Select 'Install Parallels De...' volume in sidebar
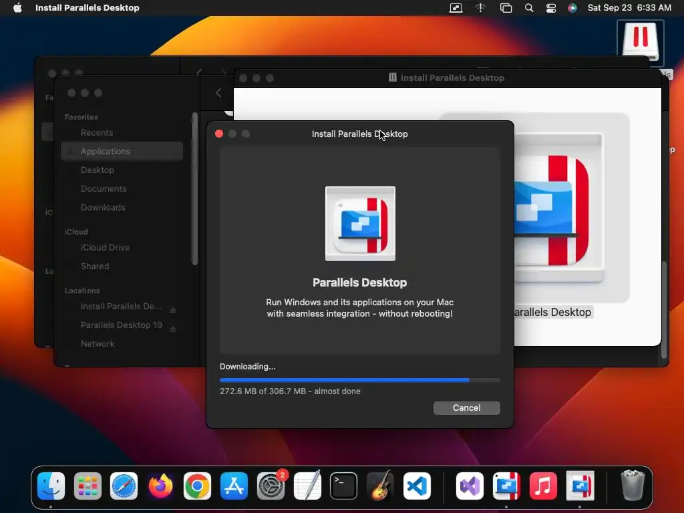The height and width of the screenshot is (513, 684). pyautogui.click(x=121, y=307)
